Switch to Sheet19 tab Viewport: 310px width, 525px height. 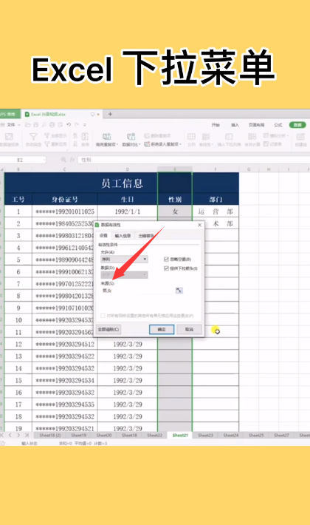pos(79,436)
